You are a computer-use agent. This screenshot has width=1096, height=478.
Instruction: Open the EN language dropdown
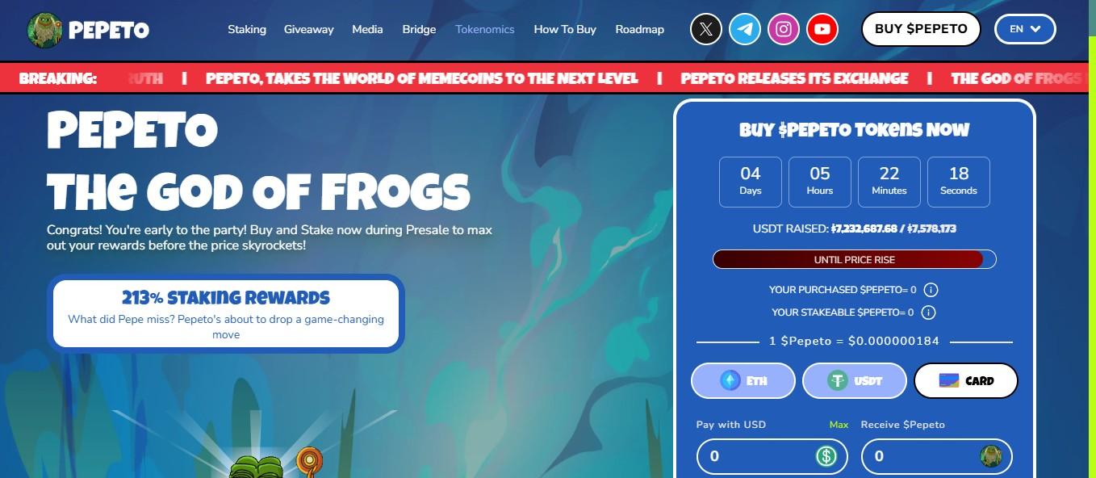click(x=1025, y=29)
